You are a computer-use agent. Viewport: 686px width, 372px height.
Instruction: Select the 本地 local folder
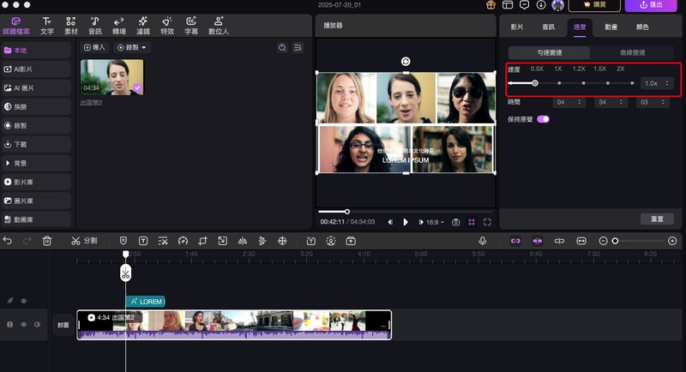pos(36,51)
